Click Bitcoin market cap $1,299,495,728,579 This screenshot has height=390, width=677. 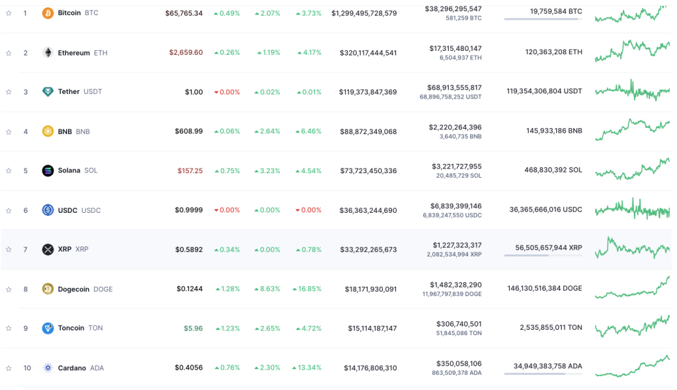point(364,13)
